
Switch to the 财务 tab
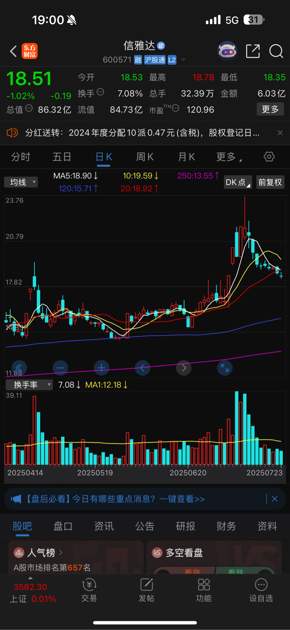226,526
